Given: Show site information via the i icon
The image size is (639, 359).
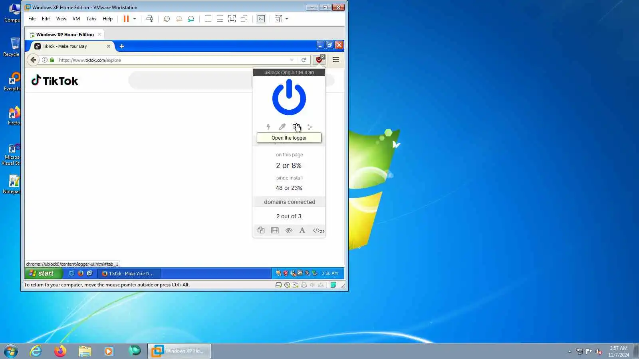Looking at the screenshot, I should pyautogui.click(x=45, y=60).
